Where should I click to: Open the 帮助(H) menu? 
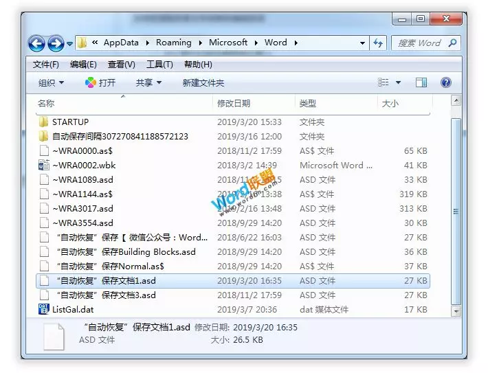pos(198,65)
